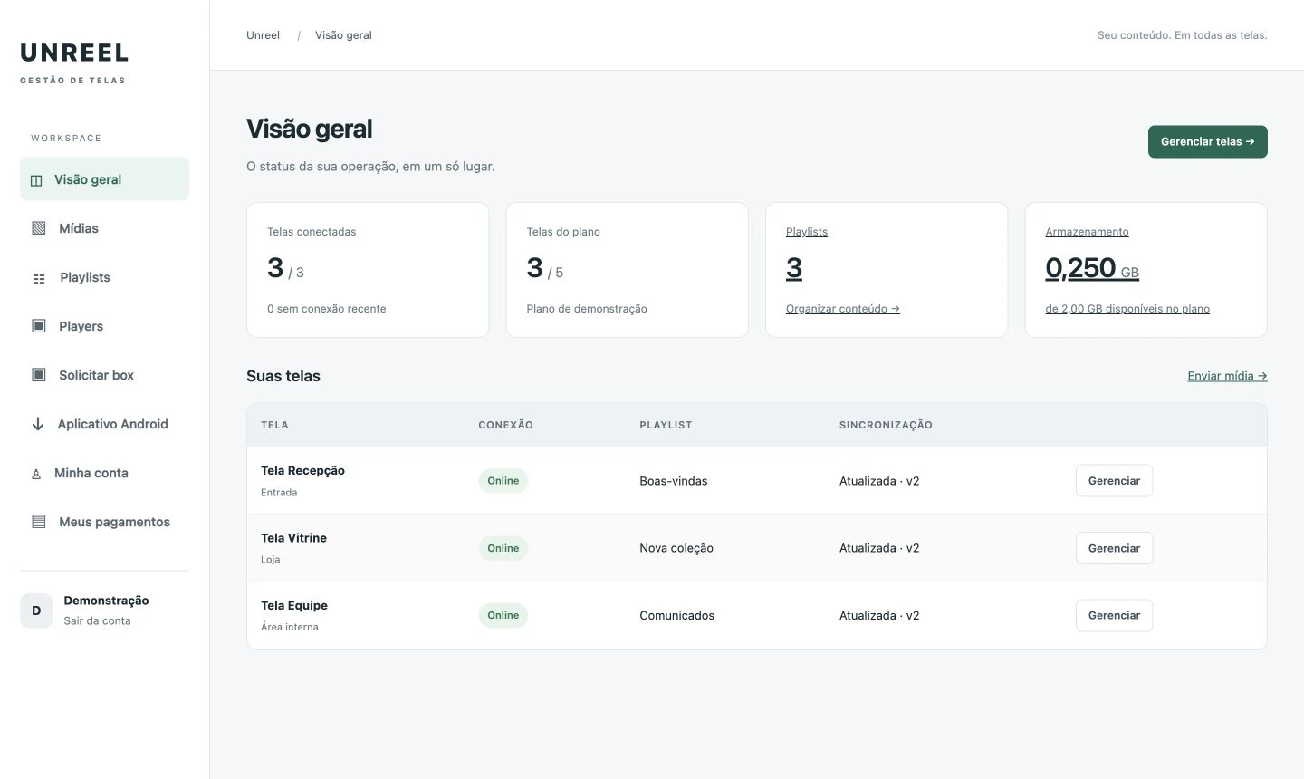Click the Organizar conteúdo link

(x=842, y=309)
